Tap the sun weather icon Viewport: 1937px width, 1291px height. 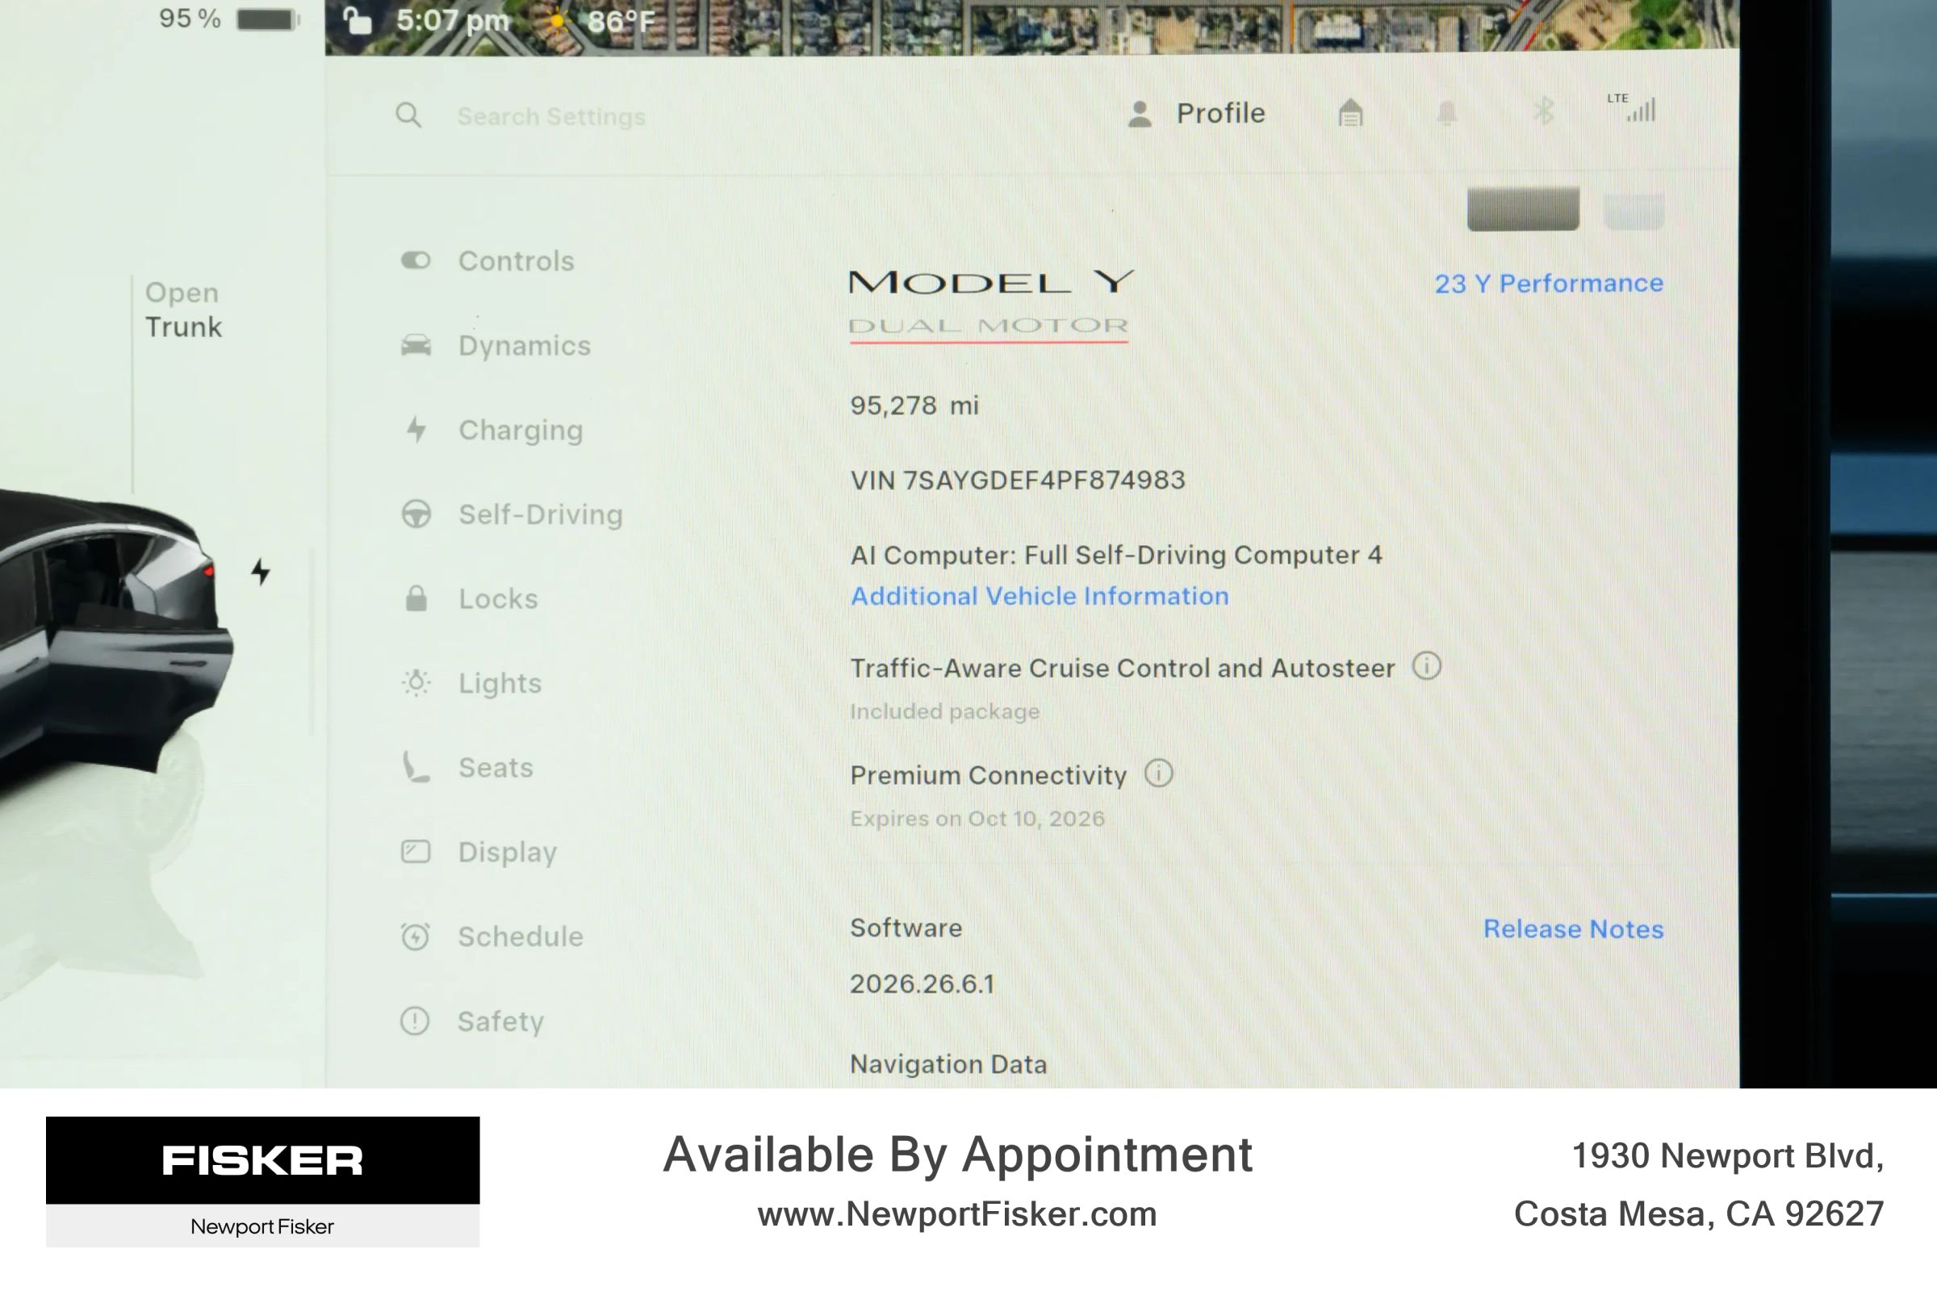(x=558, y=20)
